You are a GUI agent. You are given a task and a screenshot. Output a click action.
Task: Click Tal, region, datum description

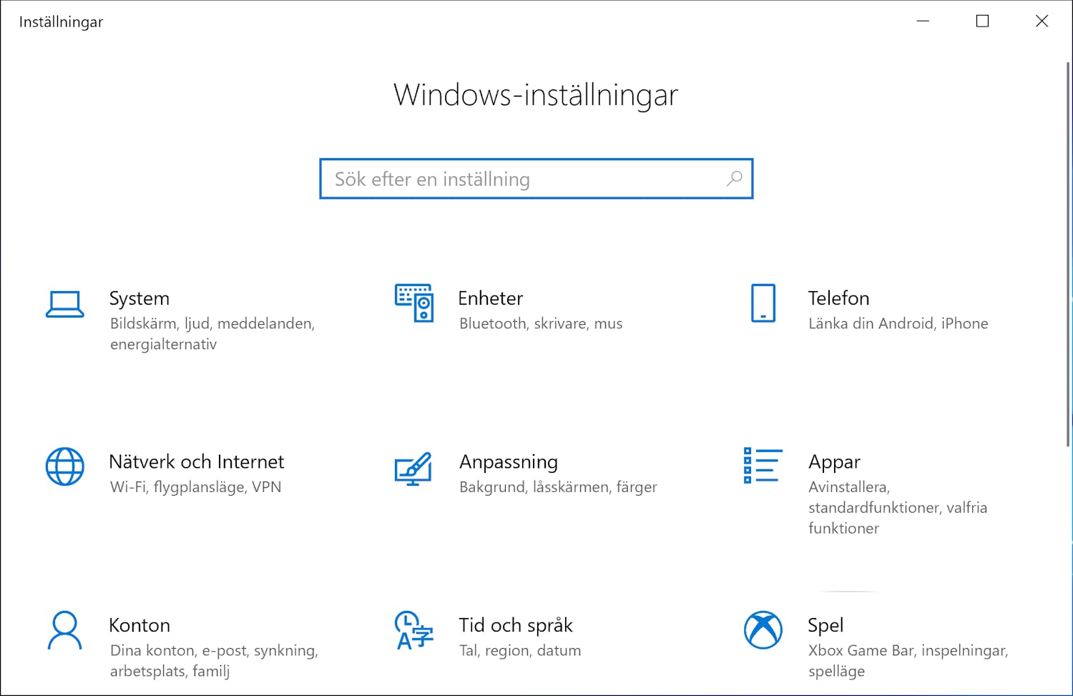pos(520,650)
